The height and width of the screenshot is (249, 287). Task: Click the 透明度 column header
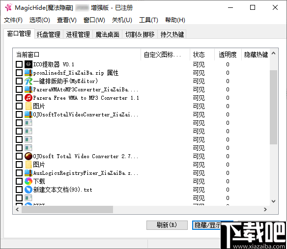click(x=228, y=55)
